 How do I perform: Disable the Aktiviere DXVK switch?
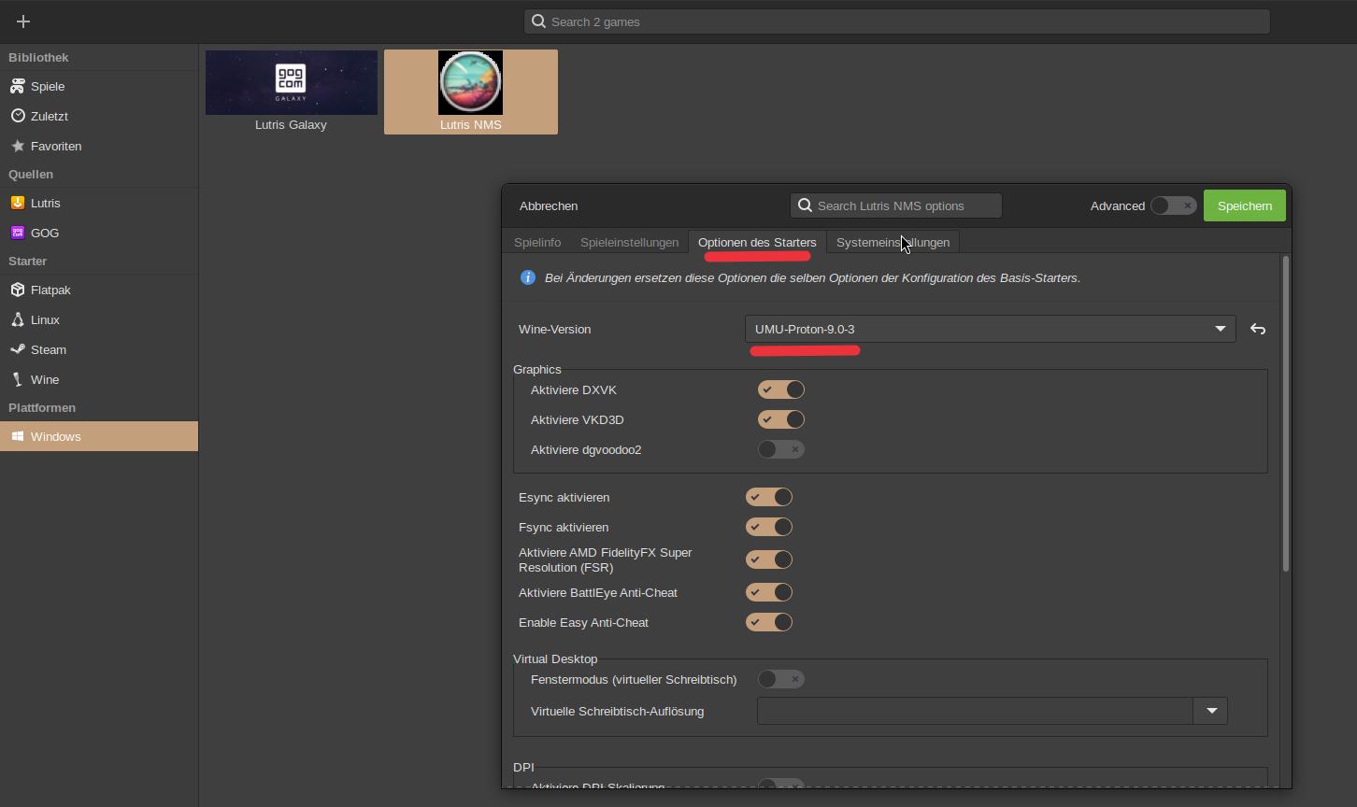click(x=781, y=389)
